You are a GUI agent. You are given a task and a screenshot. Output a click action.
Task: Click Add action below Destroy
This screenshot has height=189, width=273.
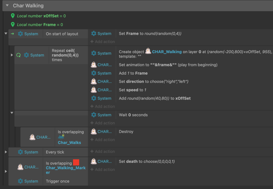(x=103, y=140)
